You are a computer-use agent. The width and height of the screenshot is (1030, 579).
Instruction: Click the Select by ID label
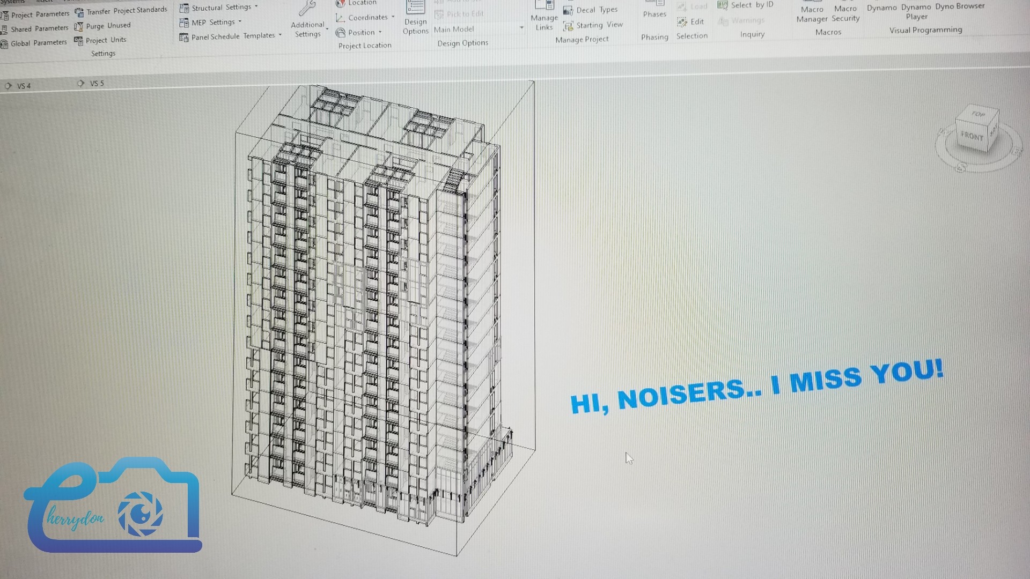pos(752,5)
